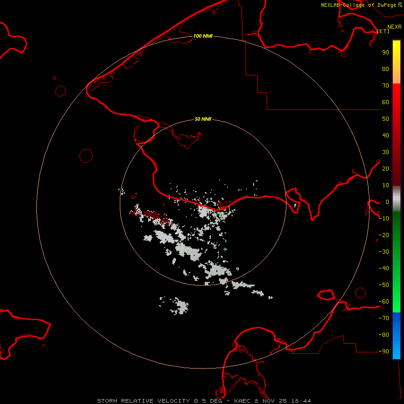Screen dimensions: 404x404
Task: Click the 0 value on the velocity scale
Action: [387, 202]
